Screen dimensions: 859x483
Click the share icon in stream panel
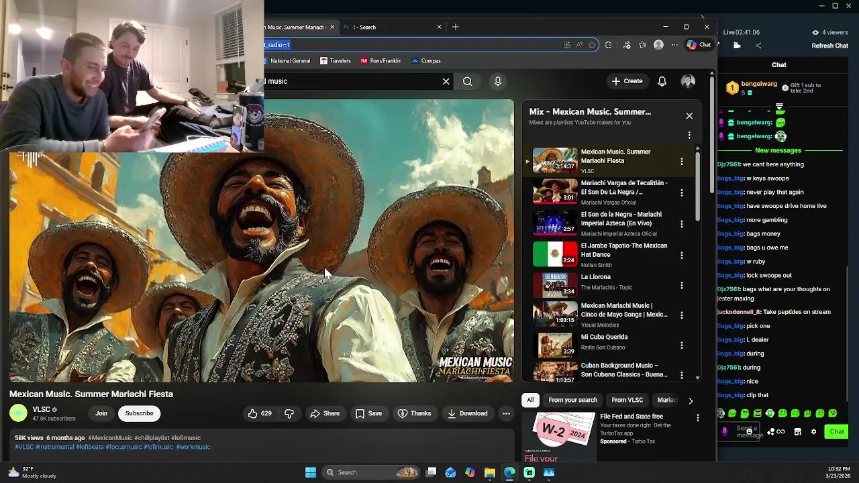point(758,46)
